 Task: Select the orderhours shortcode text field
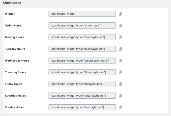[x=82, y=25]
